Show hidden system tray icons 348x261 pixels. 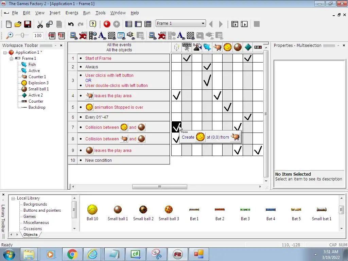[x=315, y=255]
